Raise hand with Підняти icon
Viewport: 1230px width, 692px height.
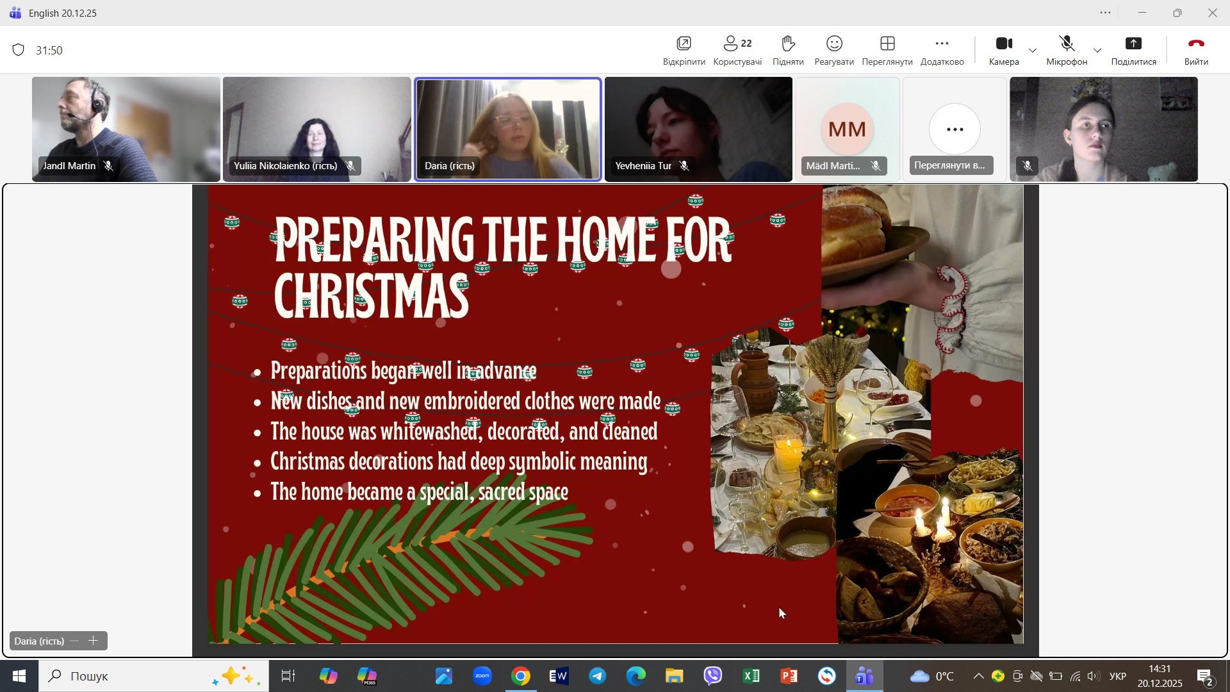[x=788, y=44]
